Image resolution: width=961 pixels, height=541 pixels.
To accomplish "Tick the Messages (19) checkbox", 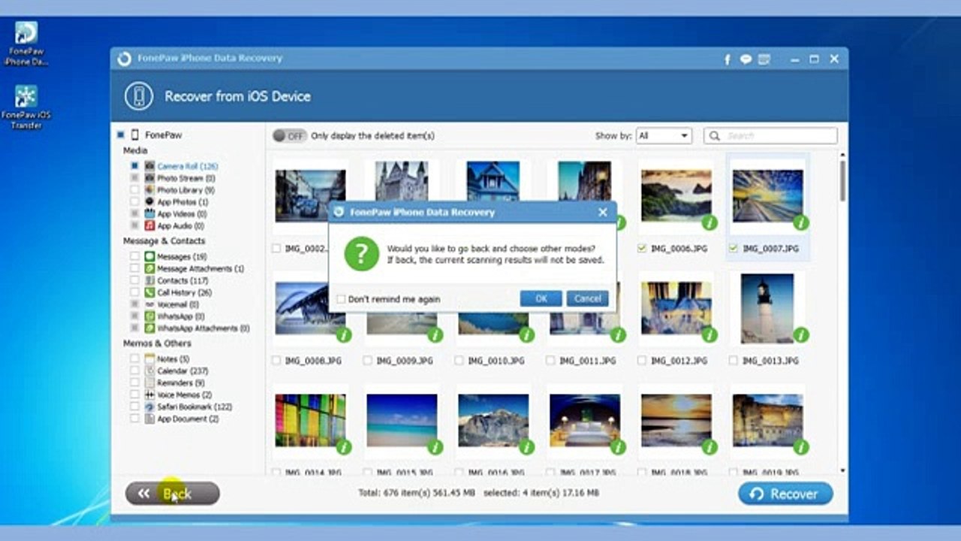I will [134, 257].
